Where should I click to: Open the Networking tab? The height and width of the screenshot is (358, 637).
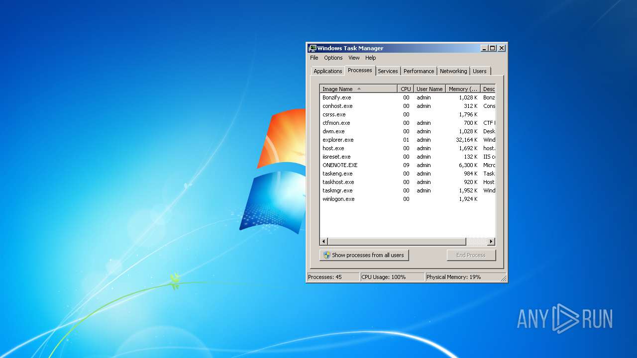pyautogui.click(x=453, y=71)
